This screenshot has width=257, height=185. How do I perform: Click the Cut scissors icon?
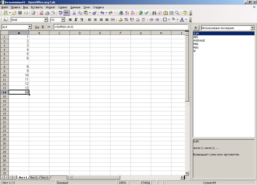point(74,13)
